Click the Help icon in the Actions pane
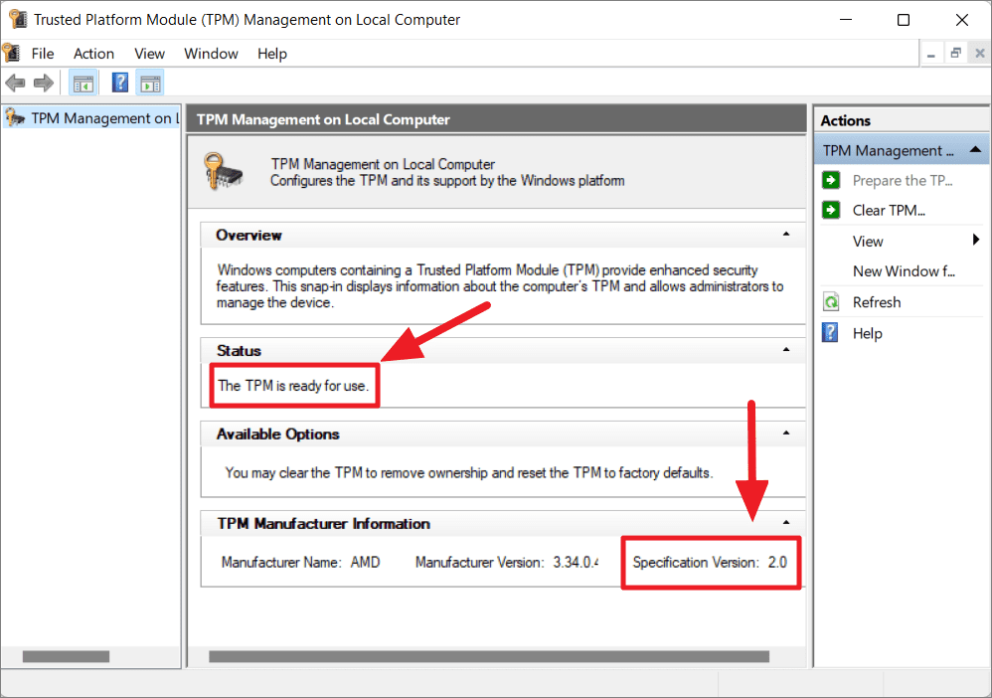Screen dimensions: 992x698 [x=830, y=333]
